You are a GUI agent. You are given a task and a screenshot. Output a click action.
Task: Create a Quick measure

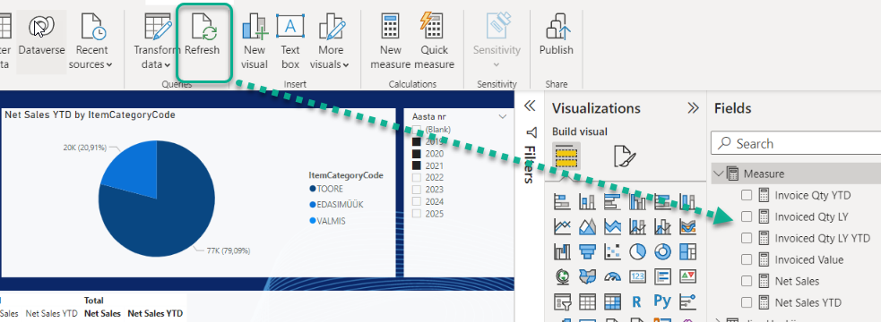(x=437, y=41)
